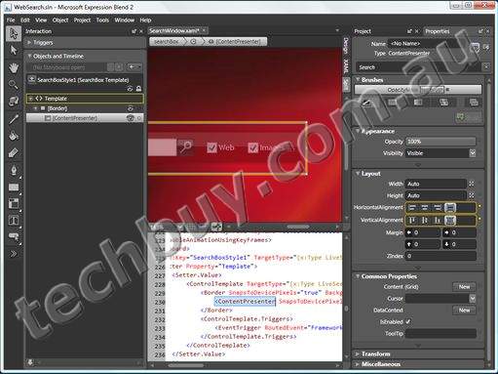498x374 pixels.
Task: Select the No brush option
Action: click(x=366, y=103)
